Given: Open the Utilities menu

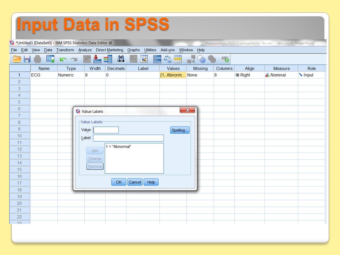Looking at the screenshot, I should tap(150, 50).
